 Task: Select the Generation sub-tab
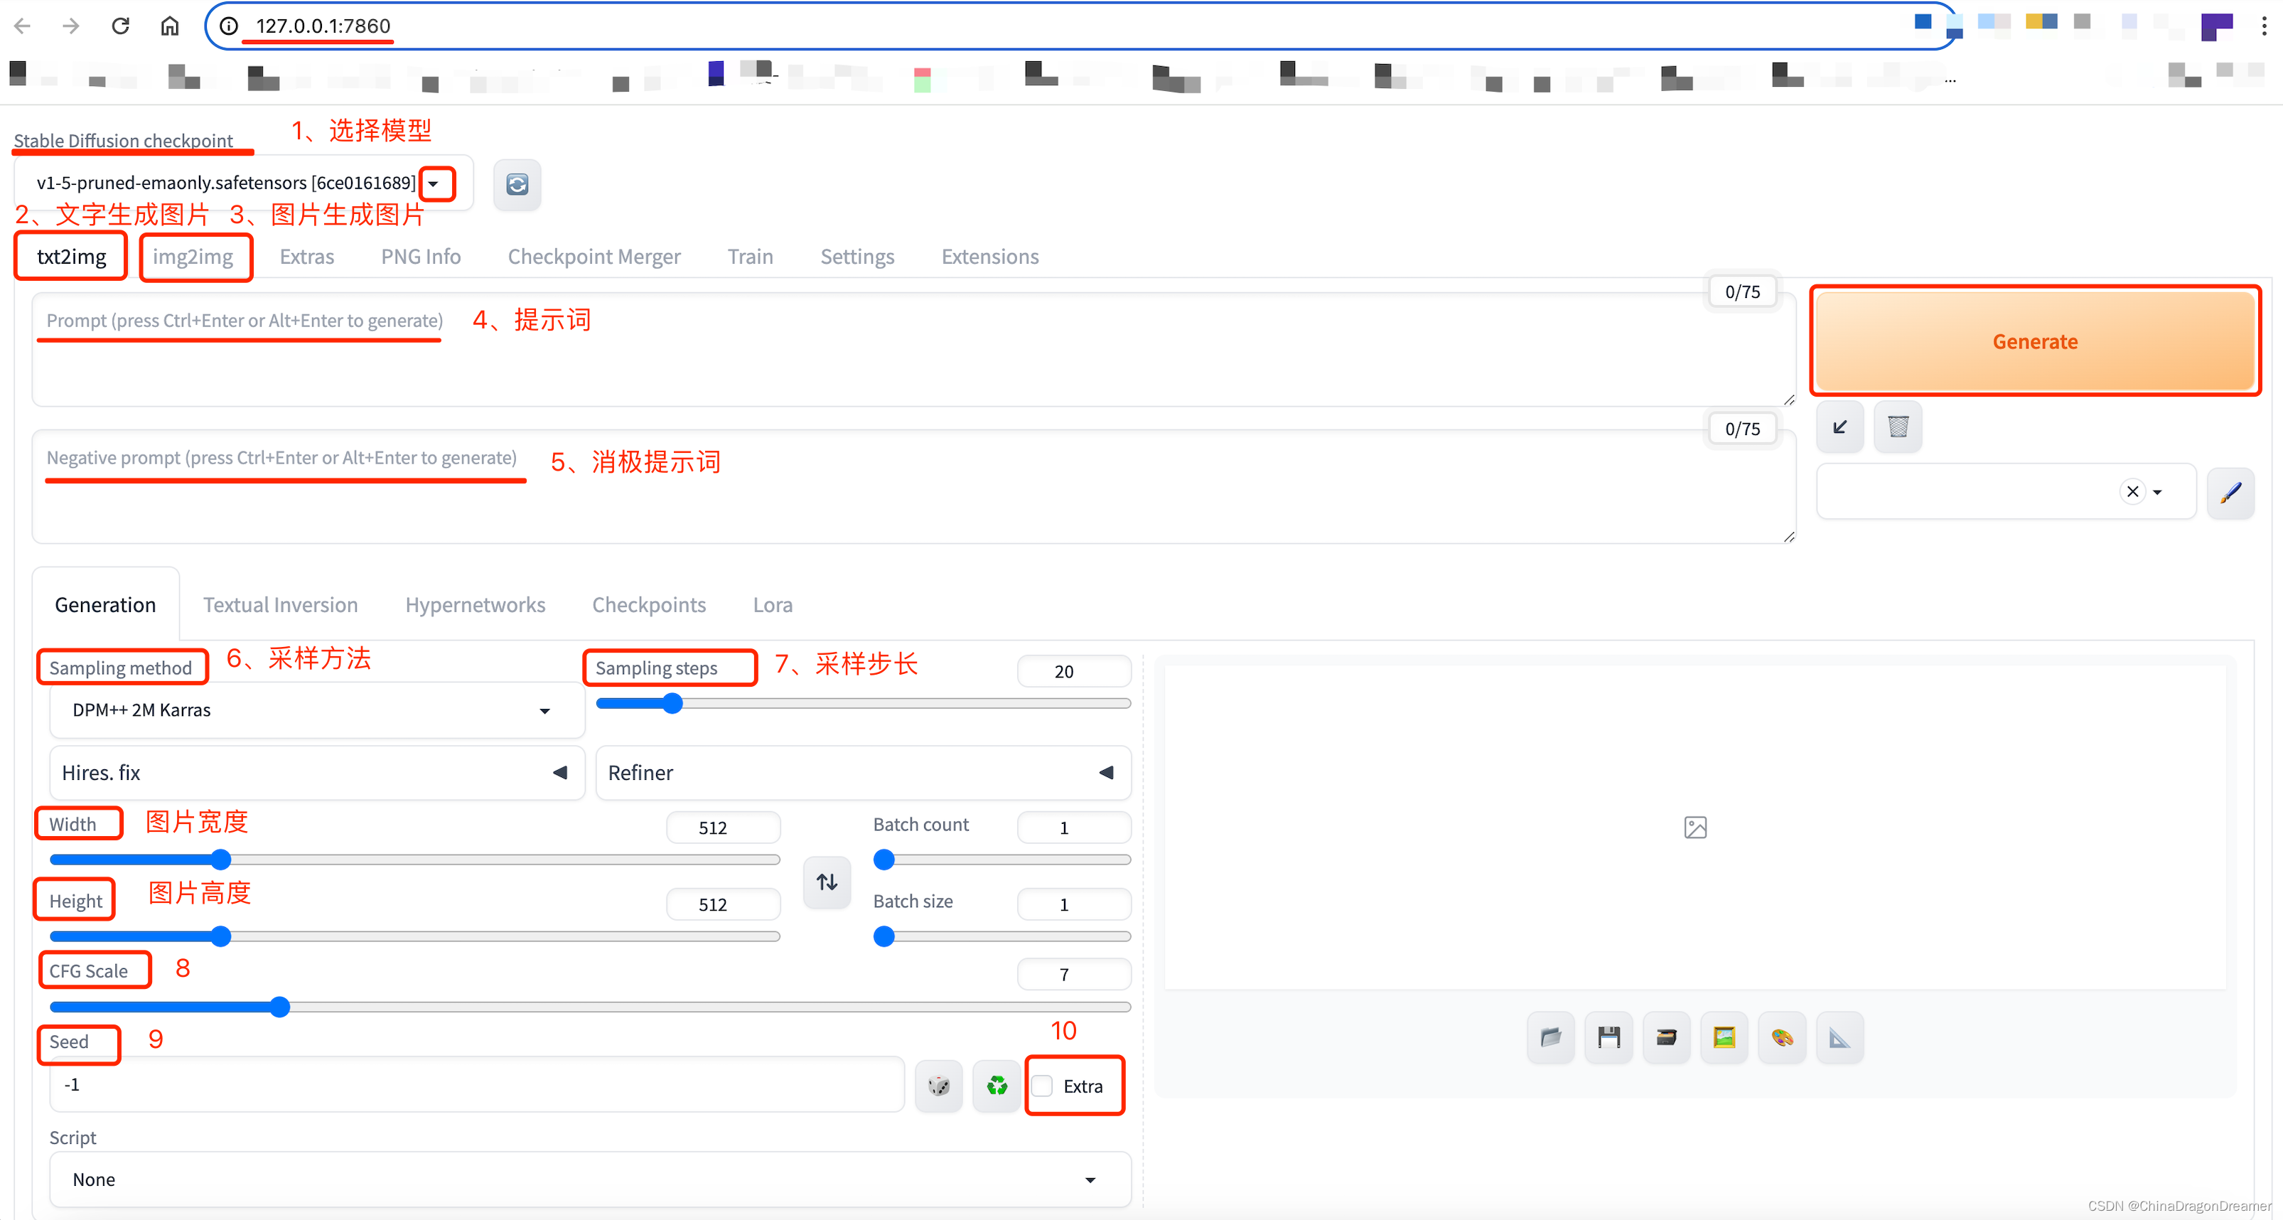[105, 605]
